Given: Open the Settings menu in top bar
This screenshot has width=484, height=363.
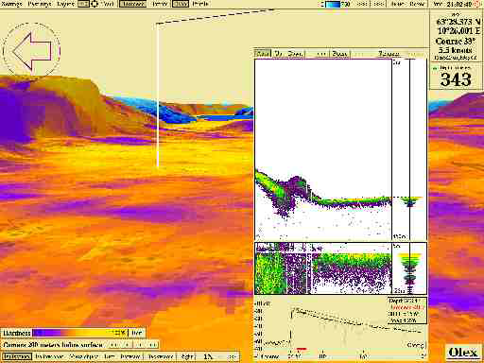Looking at the screenshot, I should point(11,4).
